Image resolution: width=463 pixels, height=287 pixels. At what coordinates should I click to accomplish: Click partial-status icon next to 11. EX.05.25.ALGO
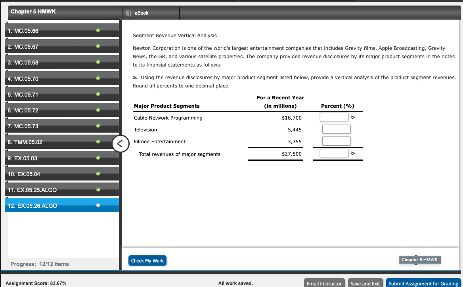tap(98, 189)
